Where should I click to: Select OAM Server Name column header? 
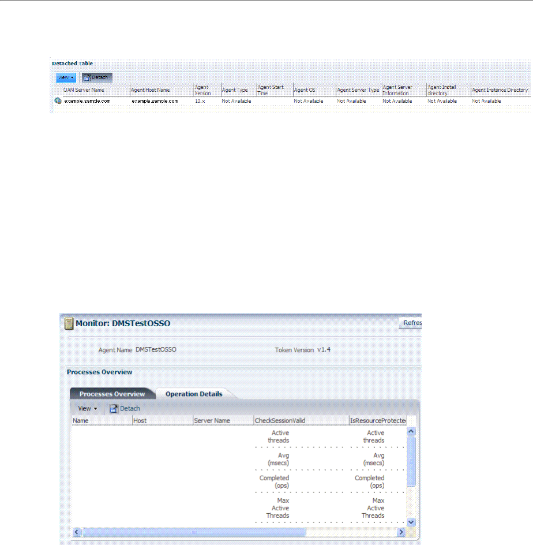(84, 89)
